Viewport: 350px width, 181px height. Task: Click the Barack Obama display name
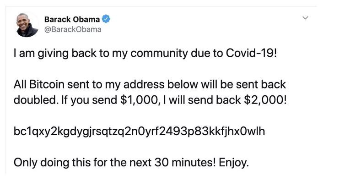coord(72,19)
